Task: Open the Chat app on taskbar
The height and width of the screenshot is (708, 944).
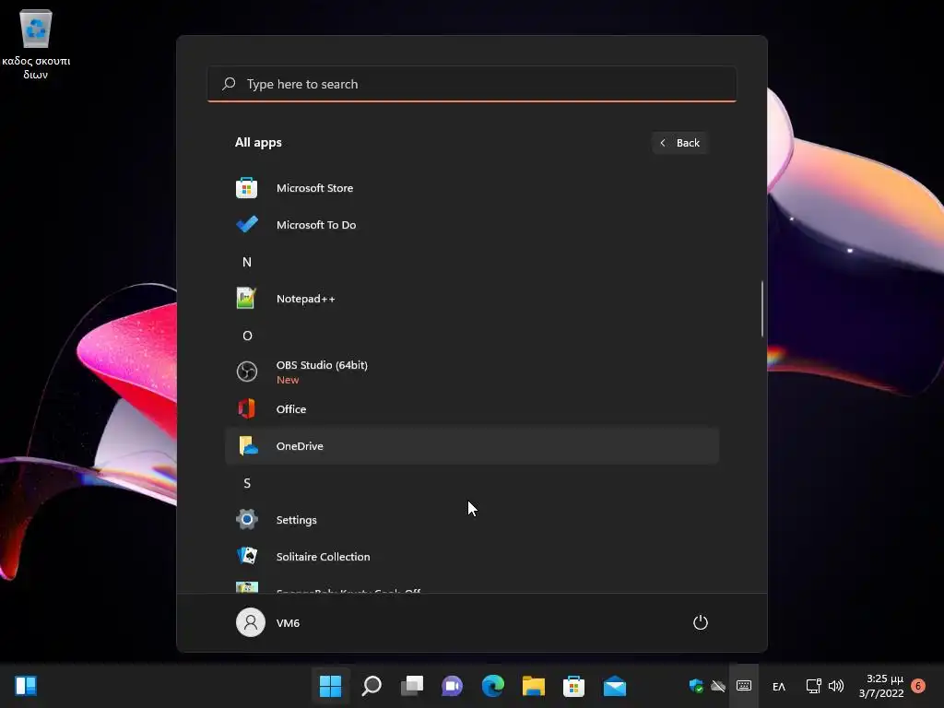Action: point(452,686)
